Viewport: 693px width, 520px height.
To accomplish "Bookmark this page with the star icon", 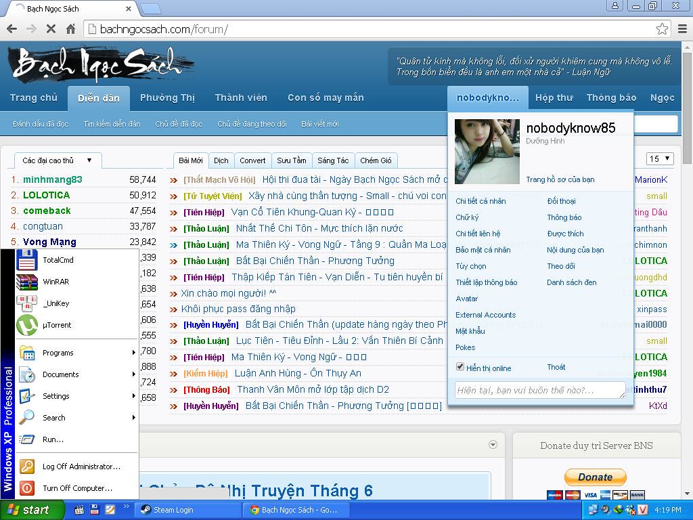I will tap(662, 29).
